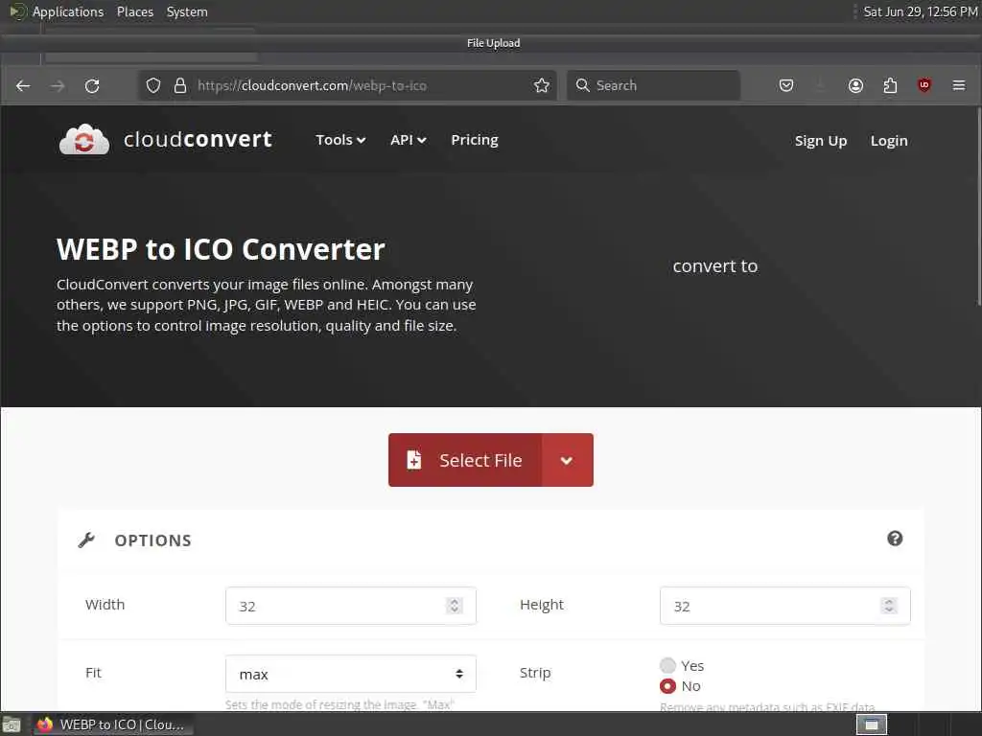The width and height of the screenshot is (982, 736).
Task: Open the Firefox account icon
Action: 855,85
